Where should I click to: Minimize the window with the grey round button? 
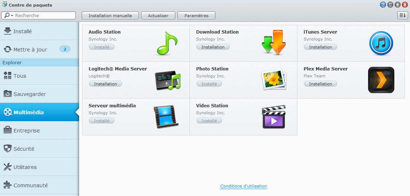[390, 5]
